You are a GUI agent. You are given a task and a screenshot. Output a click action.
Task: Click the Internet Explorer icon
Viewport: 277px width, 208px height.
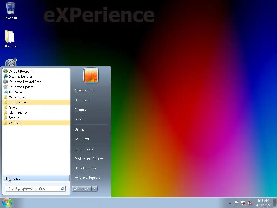click(x=5, y=77)
